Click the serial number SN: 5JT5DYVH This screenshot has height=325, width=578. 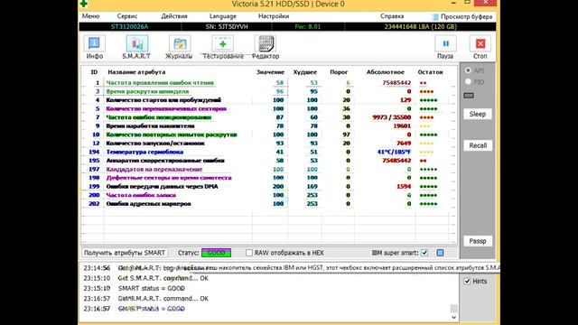point(227,26)
